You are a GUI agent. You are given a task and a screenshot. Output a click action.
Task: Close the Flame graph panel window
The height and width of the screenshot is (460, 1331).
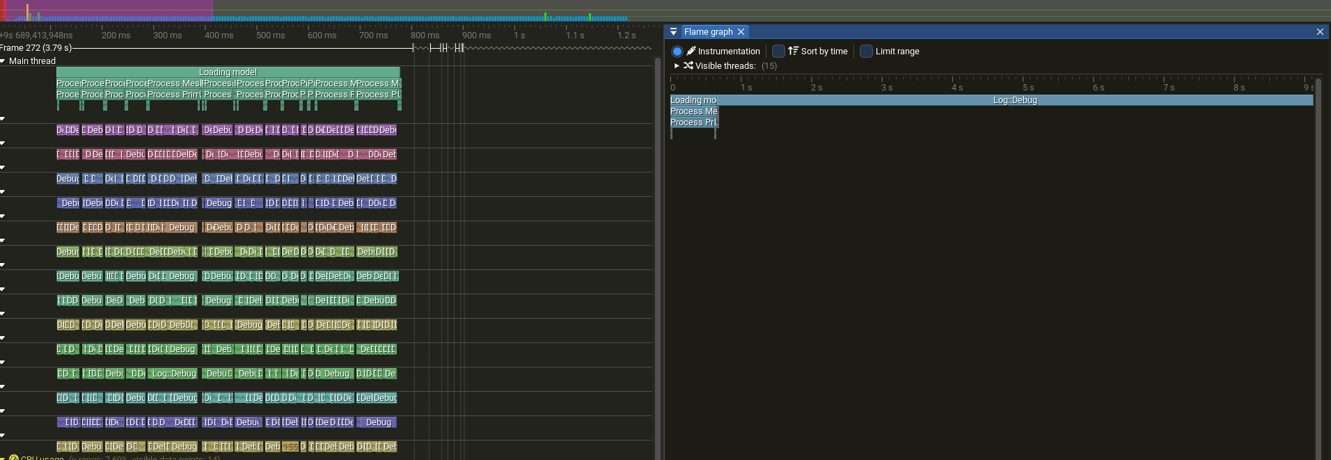tap(1320, 32)
